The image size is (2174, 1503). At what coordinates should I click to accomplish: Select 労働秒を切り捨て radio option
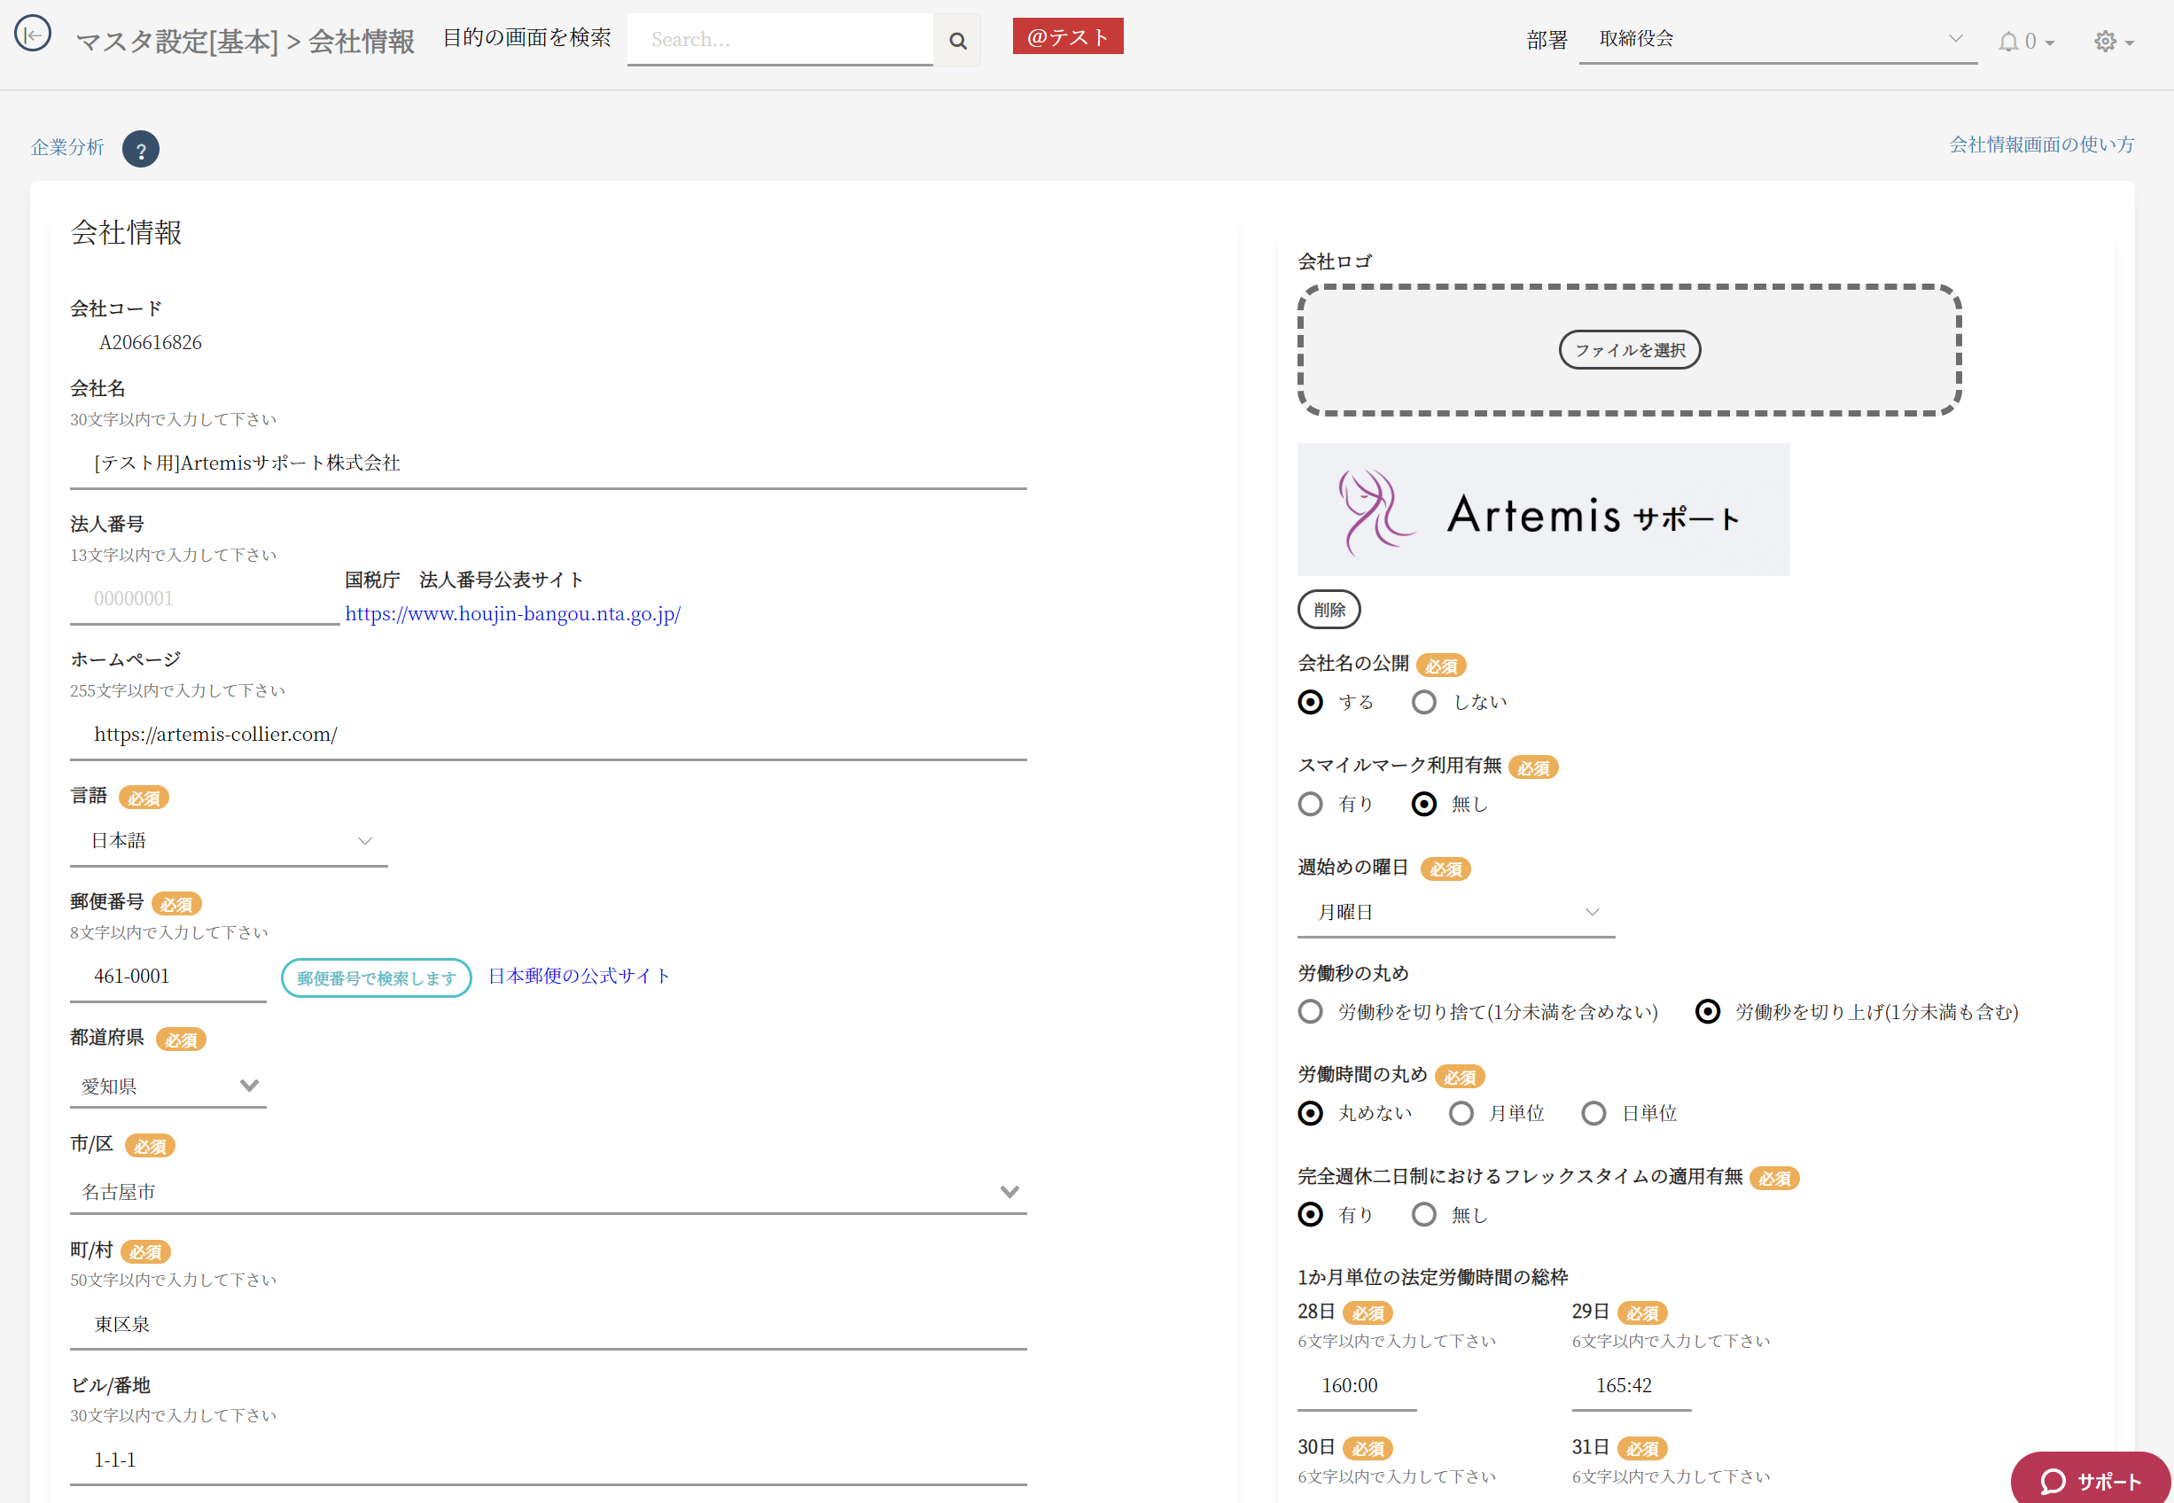click(x=1310, y=1012)
